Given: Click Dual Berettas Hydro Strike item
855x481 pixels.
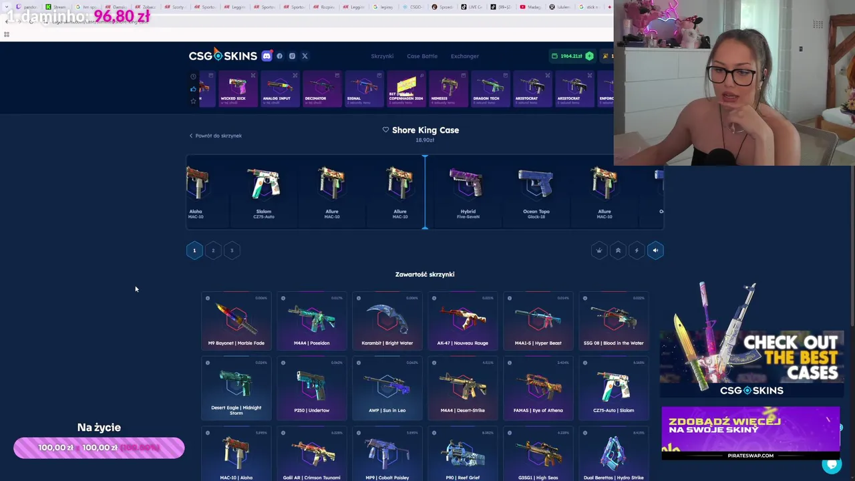Looking at the screenshot, I should click(613, 455).
